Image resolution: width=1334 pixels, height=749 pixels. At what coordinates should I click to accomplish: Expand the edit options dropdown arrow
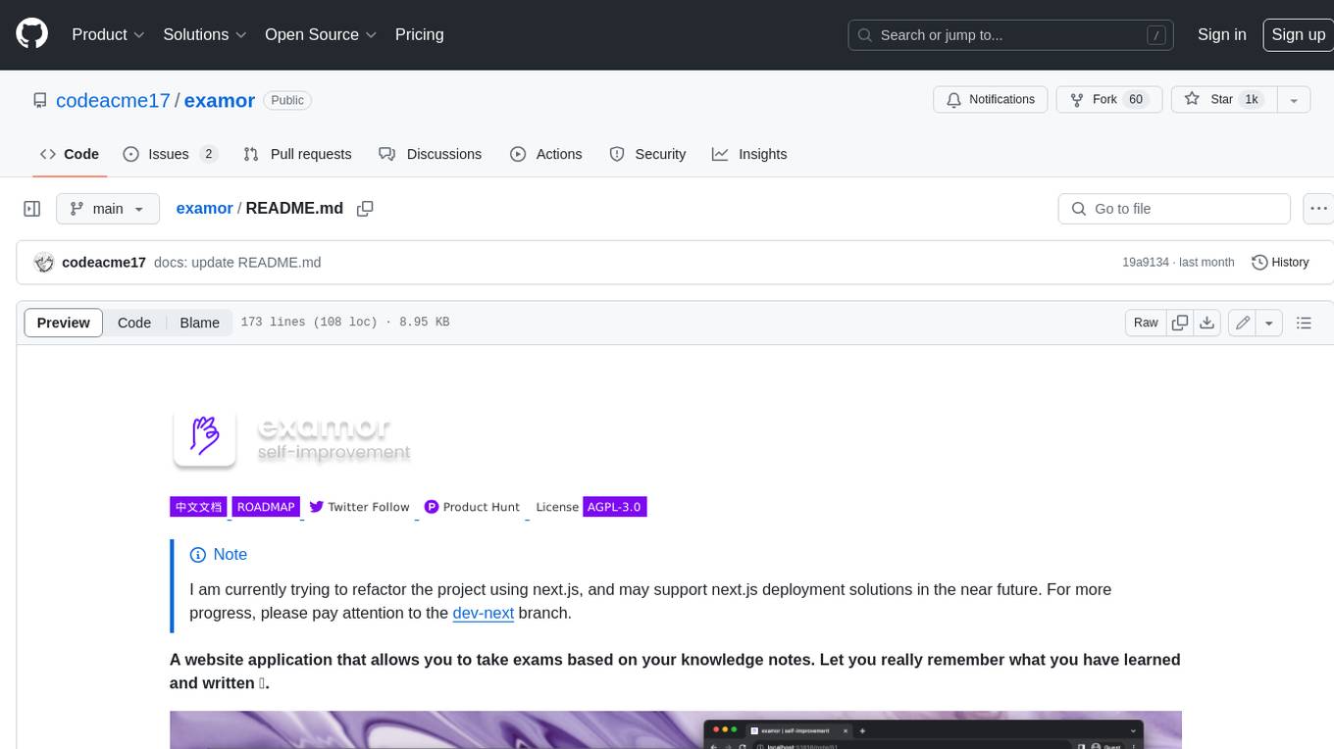point(1269,323)
